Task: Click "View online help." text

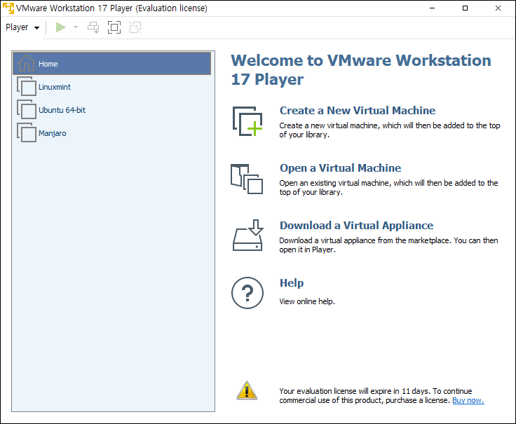Action: pyautogui.click(x=307, y=301)
